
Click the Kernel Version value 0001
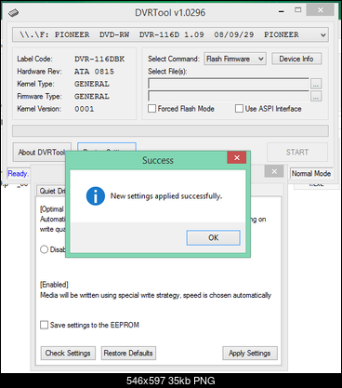pos(85,109)
